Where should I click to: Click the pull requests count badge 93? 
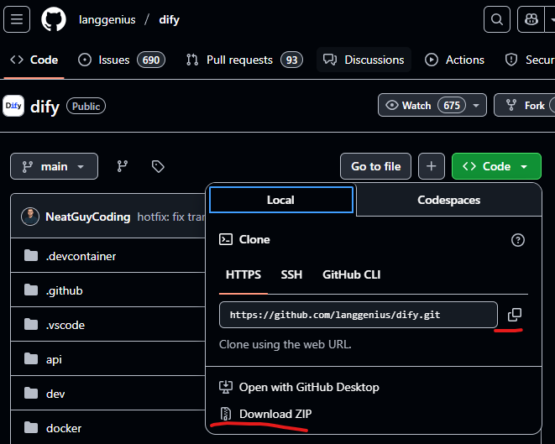coord(291,60)
